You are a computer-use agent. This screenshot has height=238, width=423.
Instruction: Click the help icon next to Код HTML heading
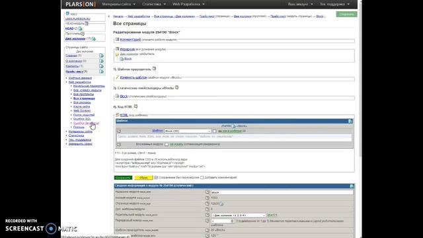(135, 106)
